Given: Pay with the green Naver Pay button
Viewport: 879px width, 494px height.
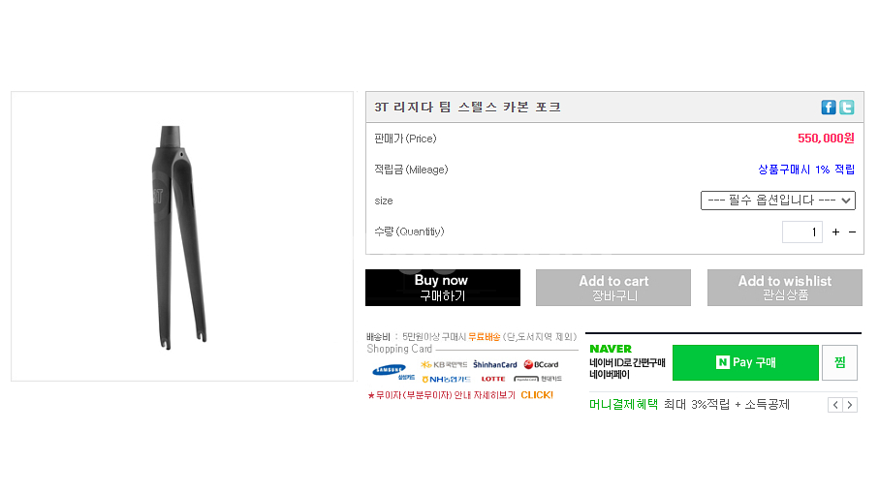Looking at the screenshot, I should (745, 362).
